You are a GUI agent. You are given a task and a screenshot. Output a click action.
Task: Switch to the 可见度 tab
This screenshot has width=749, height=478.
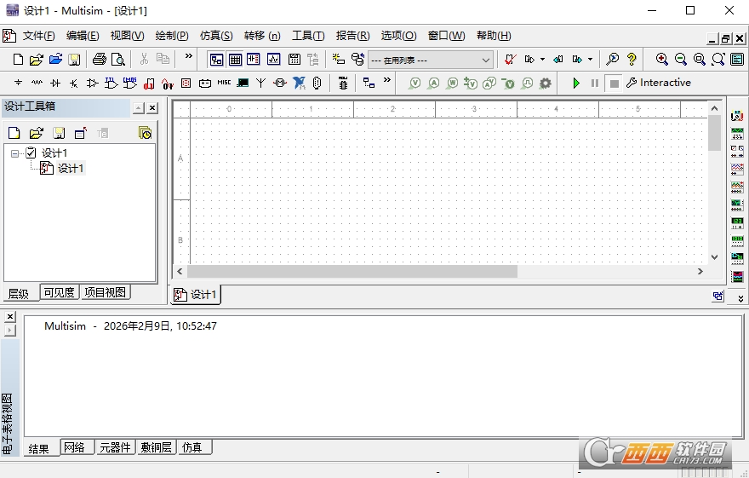59,292
